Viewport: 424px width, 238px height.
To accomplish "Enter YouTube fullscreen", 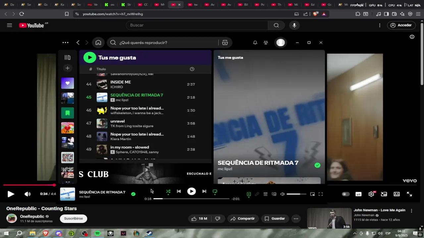I will coord(409,194).
